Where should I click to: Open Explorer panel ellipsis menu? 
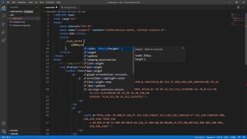(37, 7)
